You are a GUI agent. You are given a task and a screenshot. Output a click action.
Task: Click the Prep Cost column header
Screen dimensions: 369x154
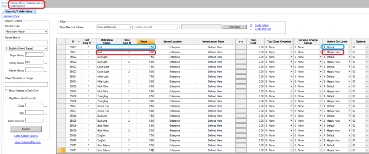click(255, 42)
